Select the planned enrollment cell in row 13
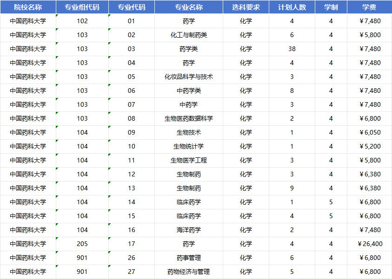The width and height of the screenshot is (392, 279). point(292,188)
